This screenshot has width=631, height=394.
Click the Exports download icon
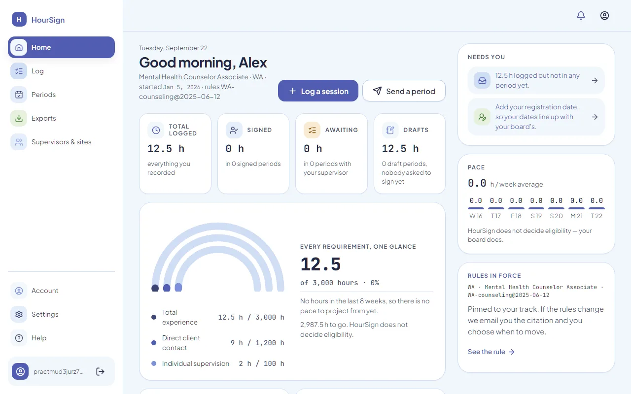(x=19, y=118)
